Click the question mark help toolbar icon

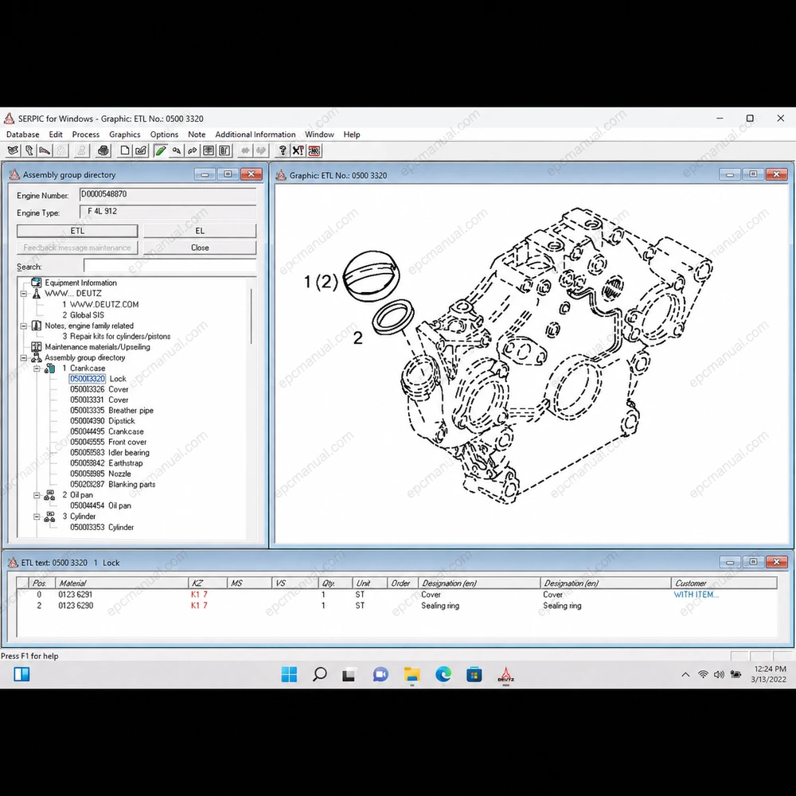tap(283, 150)
